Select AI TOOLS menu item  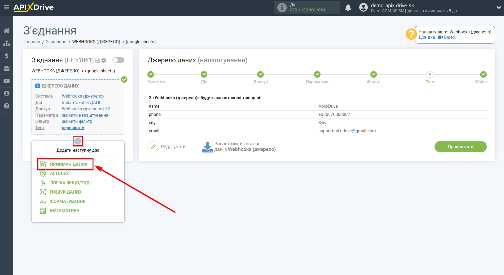[x=59, y=173]
